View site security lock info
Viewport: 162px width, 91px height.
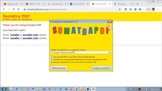coord(25,9)
